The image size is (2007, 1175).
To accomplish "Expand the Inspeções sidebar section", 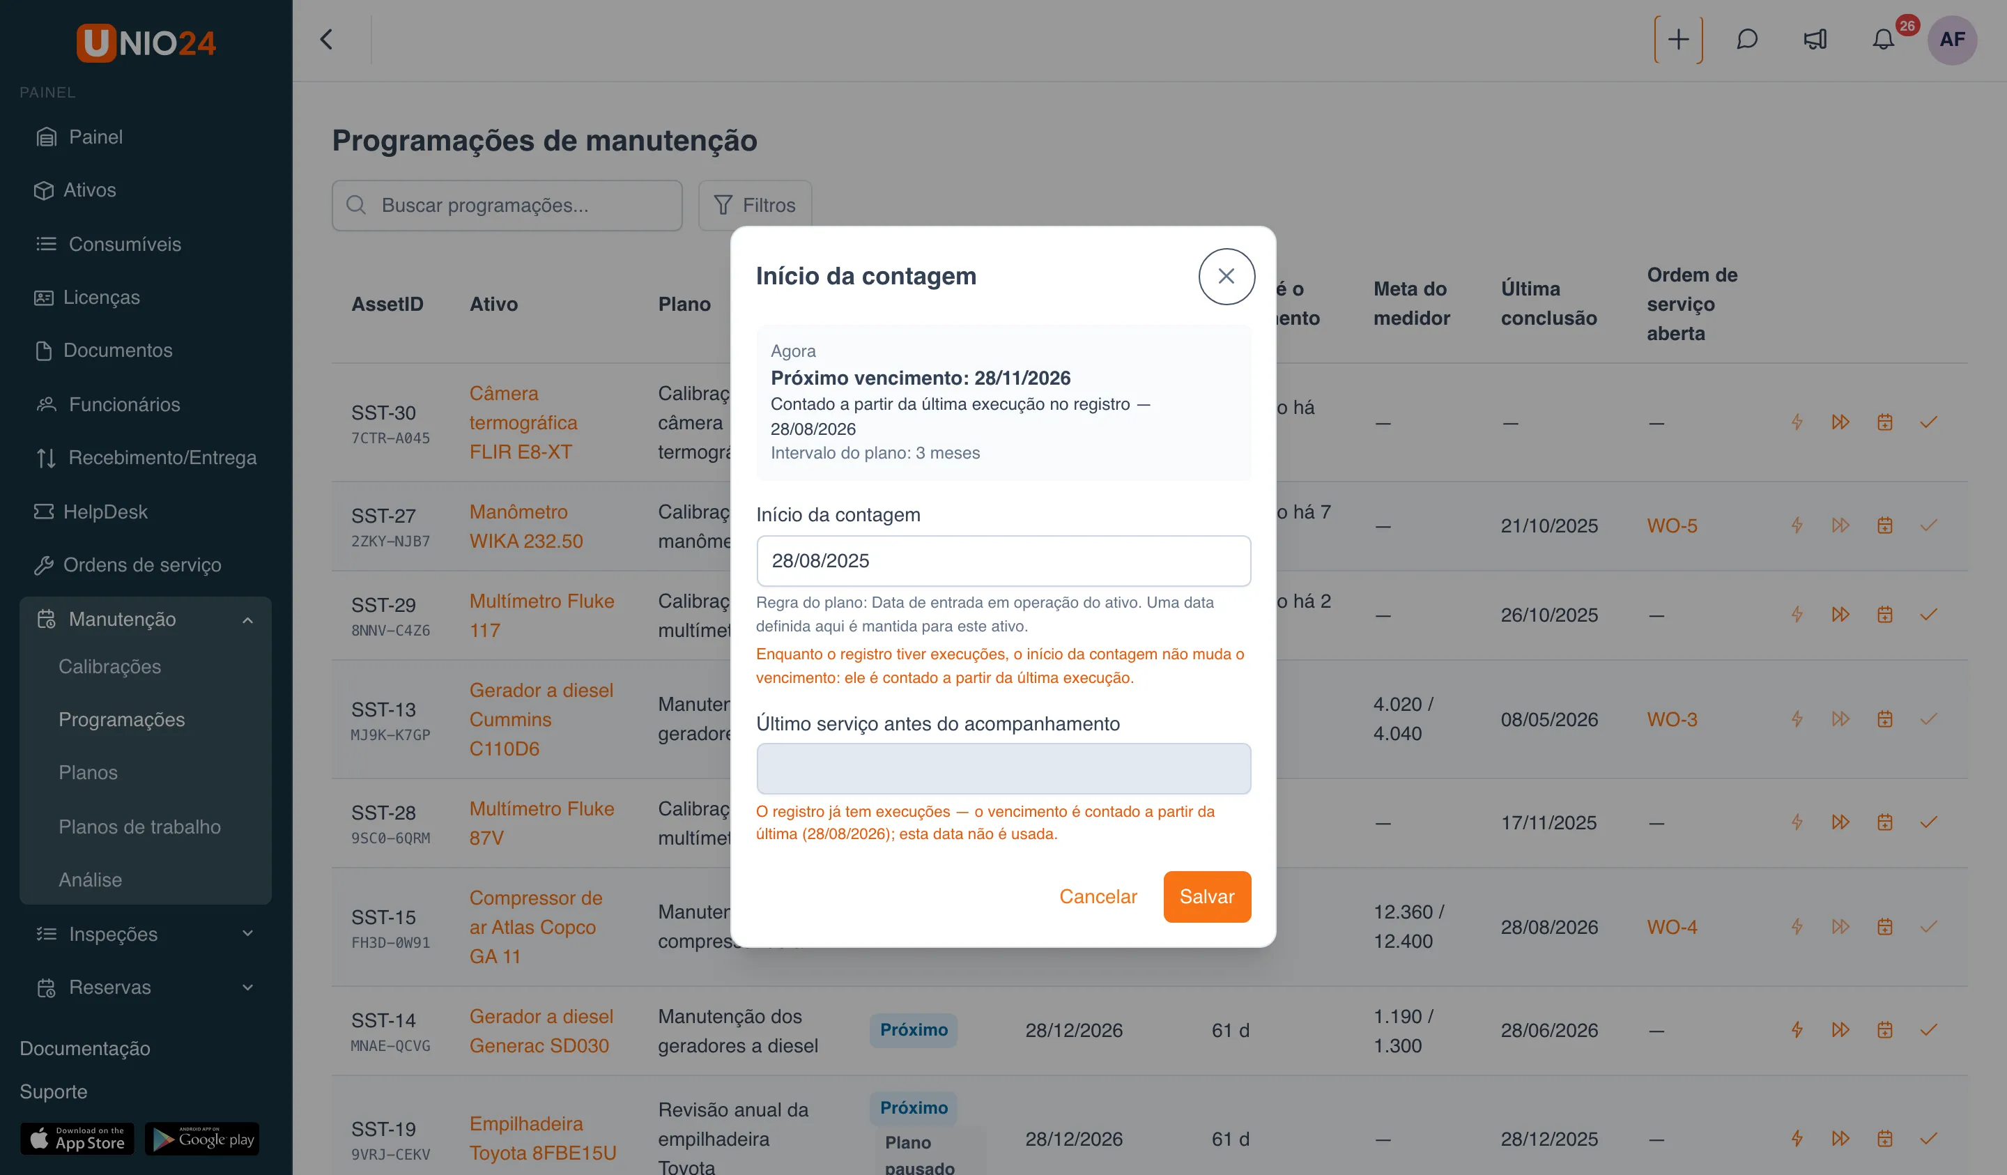I will tap(146, 934).
